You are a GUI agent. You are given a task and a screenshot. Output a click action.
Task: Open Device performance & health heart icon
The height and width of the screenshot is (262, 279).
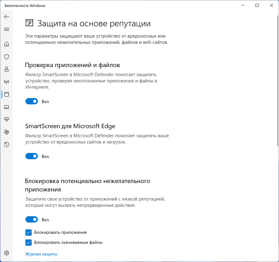pos(7,119)
